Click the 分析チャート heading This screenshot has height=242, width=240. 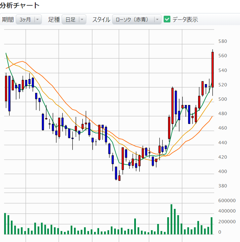click(x=19, y=5)
